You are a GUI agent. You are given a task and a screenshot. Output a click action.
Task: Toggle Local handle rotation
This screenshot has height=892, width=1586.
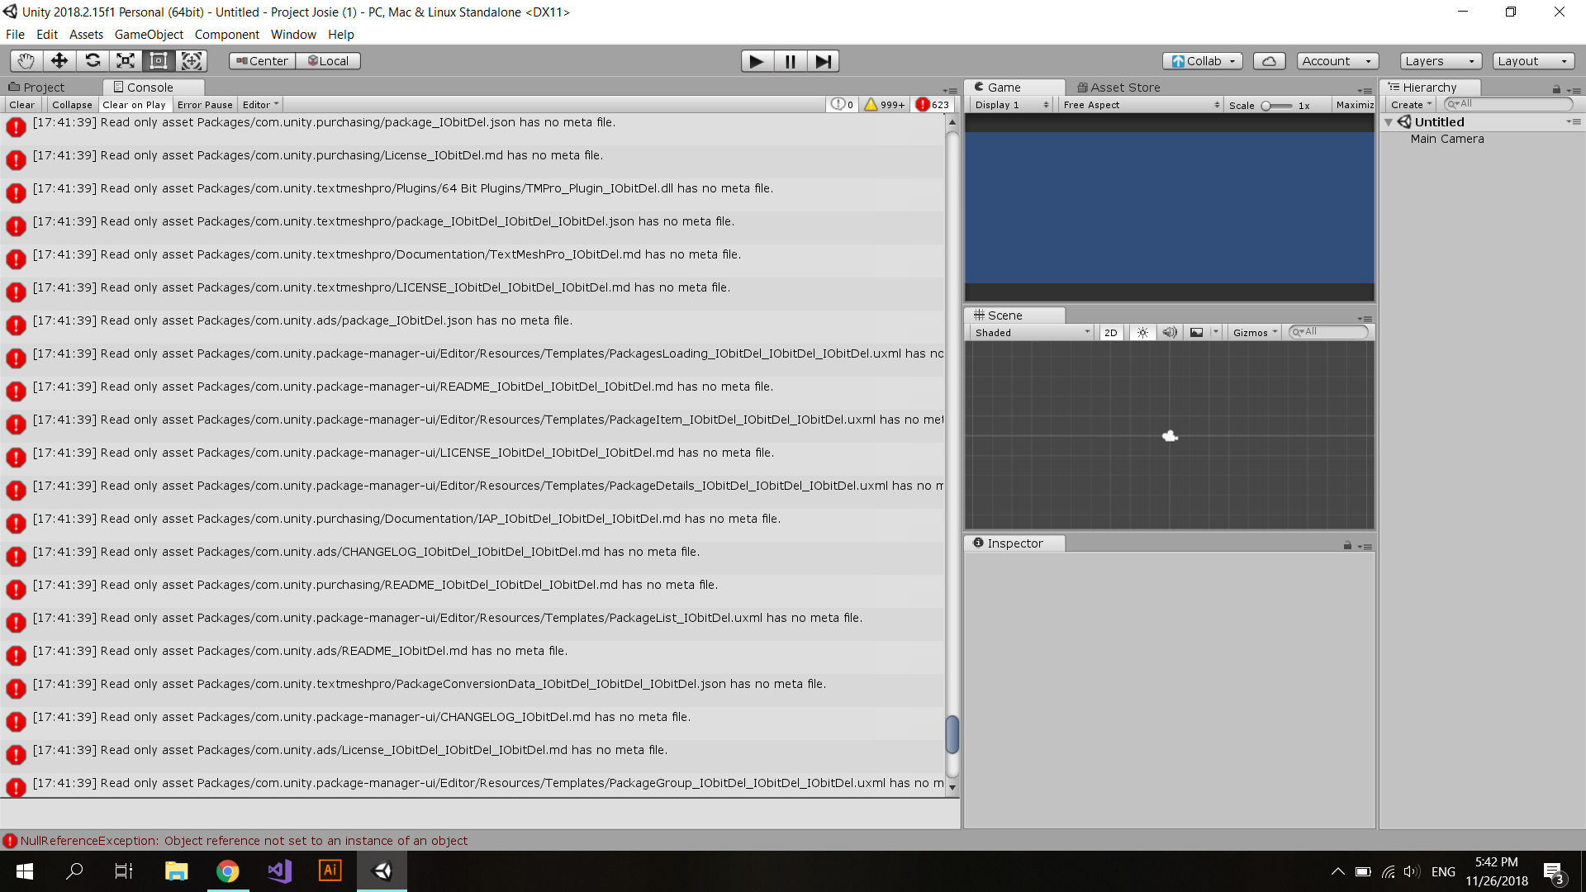(x=328, y=61)
